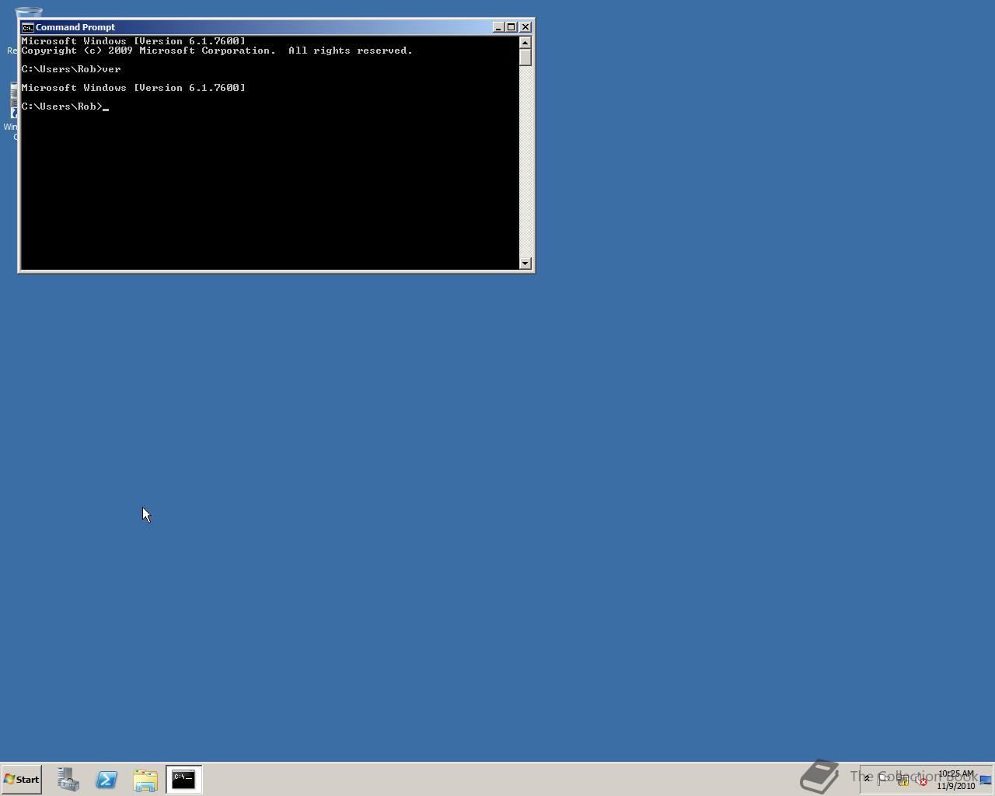The height and width of the screenshot is (796, 995).
Task: Click the 'C:\Users\Rob>ver' command line
Action: (71, 69)
